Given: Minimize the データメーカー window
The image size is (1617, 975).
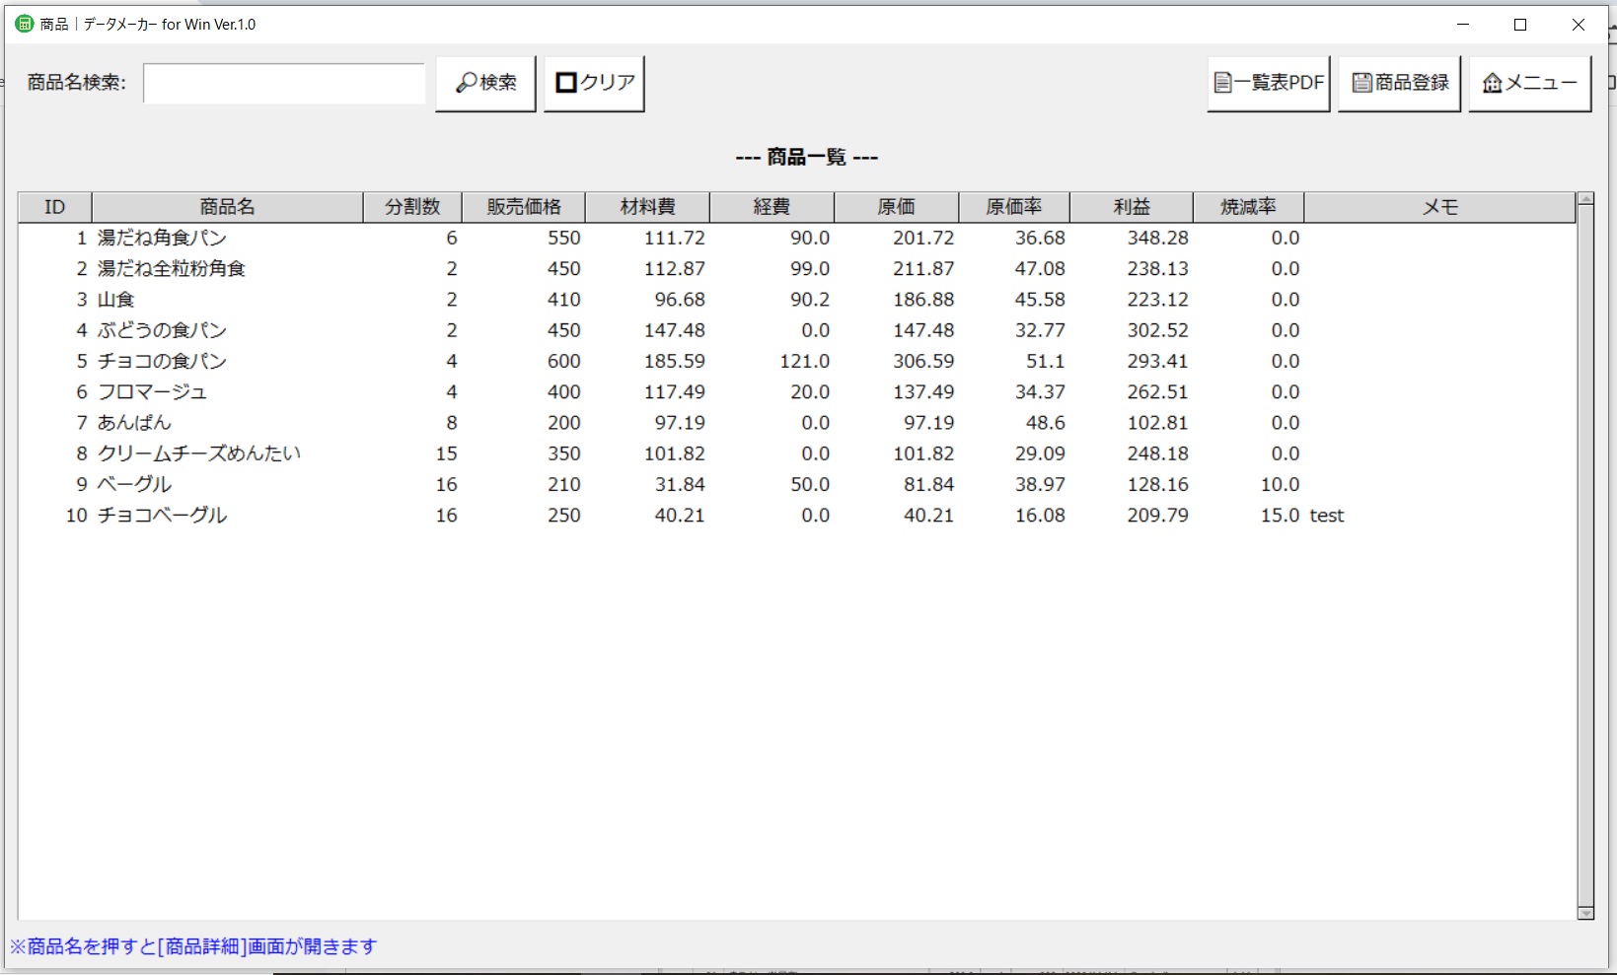Looking at the screenshot, I should click(1462, 25).
